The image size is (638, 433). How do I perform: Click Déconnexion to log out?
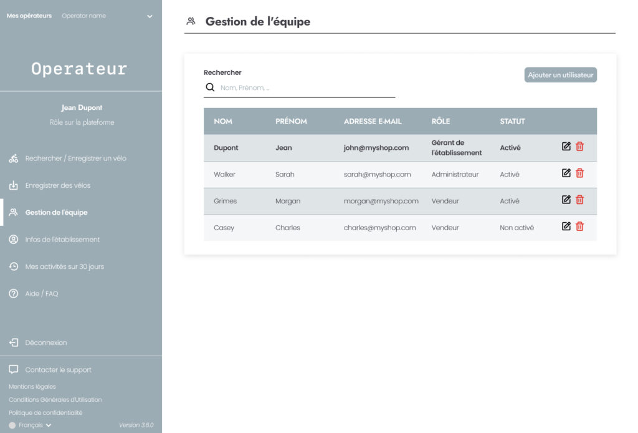click(46, 343)
